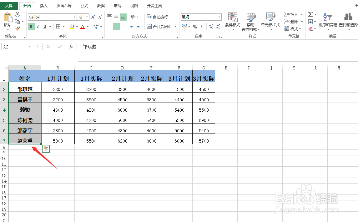Image resolution: width=358 pixels, height=222 pixels.
Task: Open the Calibri font name dropdown
Action: pyautogui.click(x=74, y=17)
